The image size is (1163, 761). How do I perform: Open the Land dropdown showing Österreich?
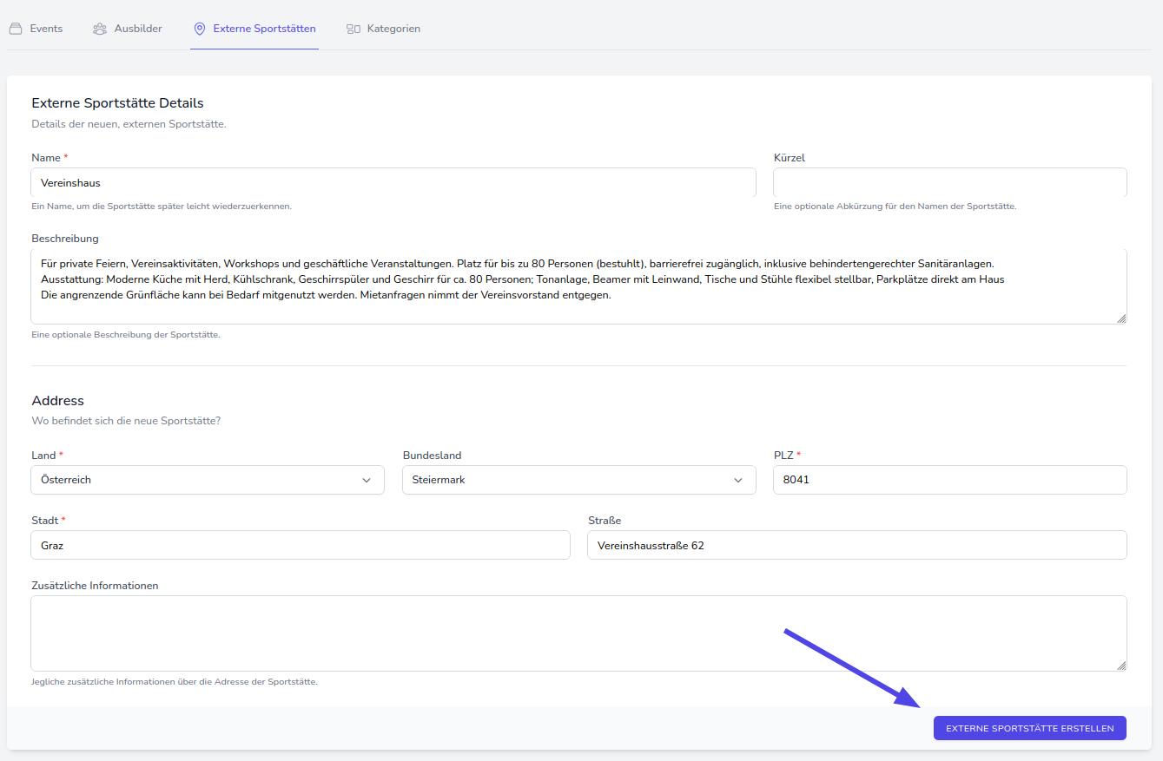(x=208, y=480)
